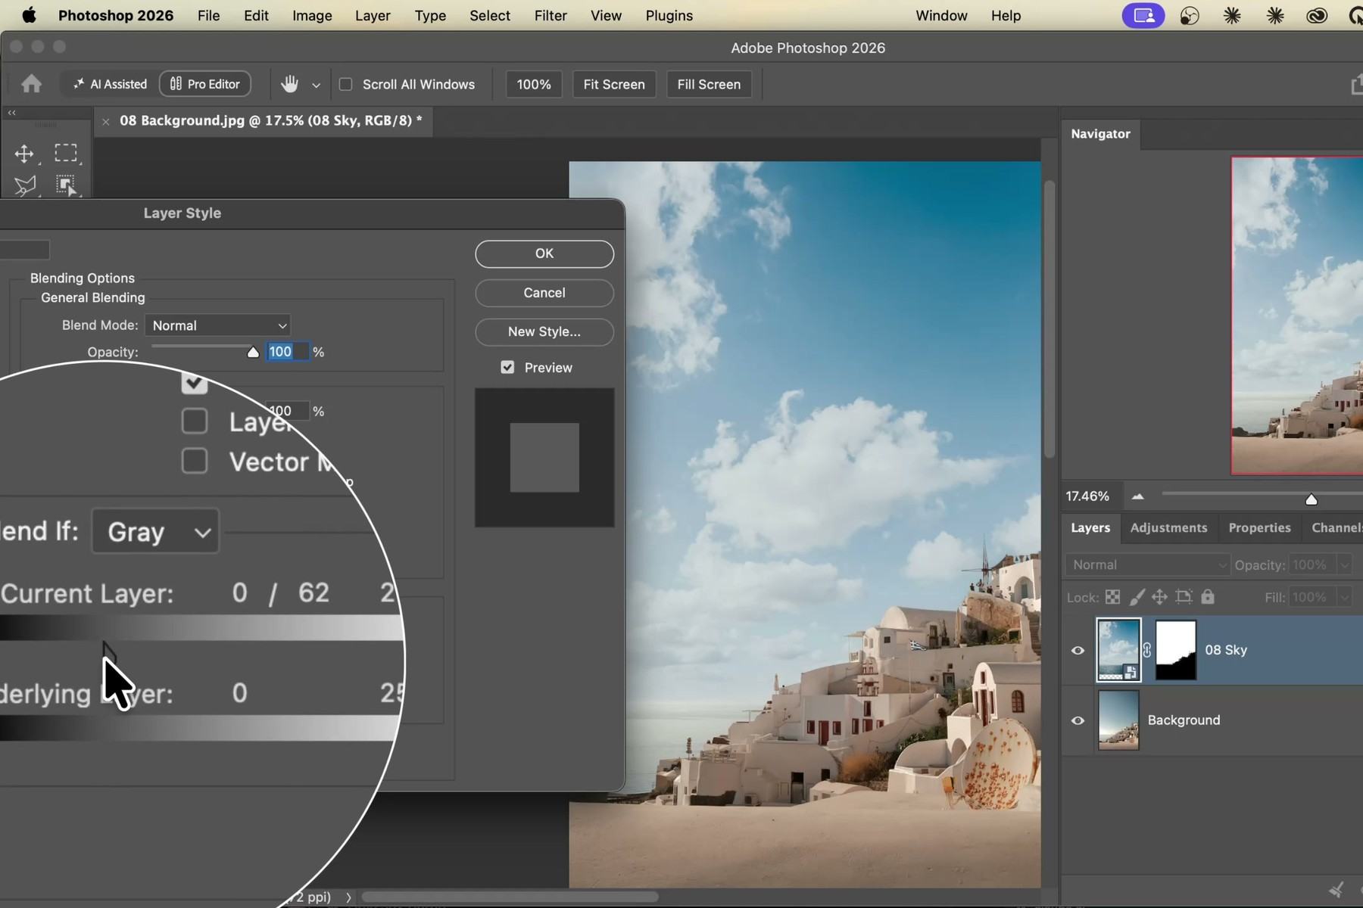Select the Polygonal Lasso tool
Image resolution: width=1363 pixels, height=908 pixels.
coord(24,185)
